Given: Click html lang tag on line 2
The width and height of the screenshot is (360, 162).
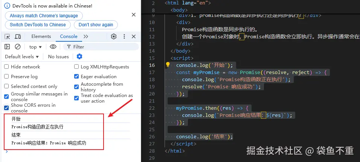Looking at the screenshot, I should coord(188,3).
